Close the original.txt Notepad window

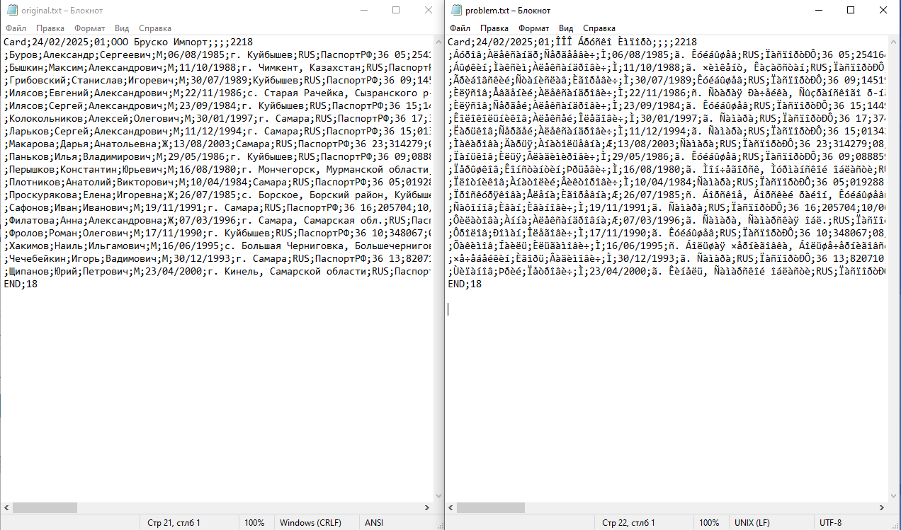click(x=429, y=11)
